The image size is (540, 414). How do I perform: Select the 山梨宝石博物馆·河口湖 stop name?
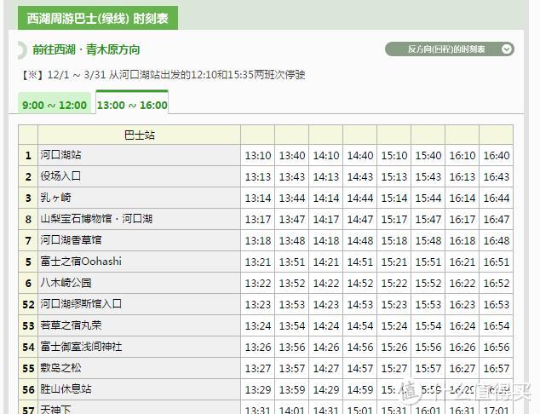[x=96, y=219]
